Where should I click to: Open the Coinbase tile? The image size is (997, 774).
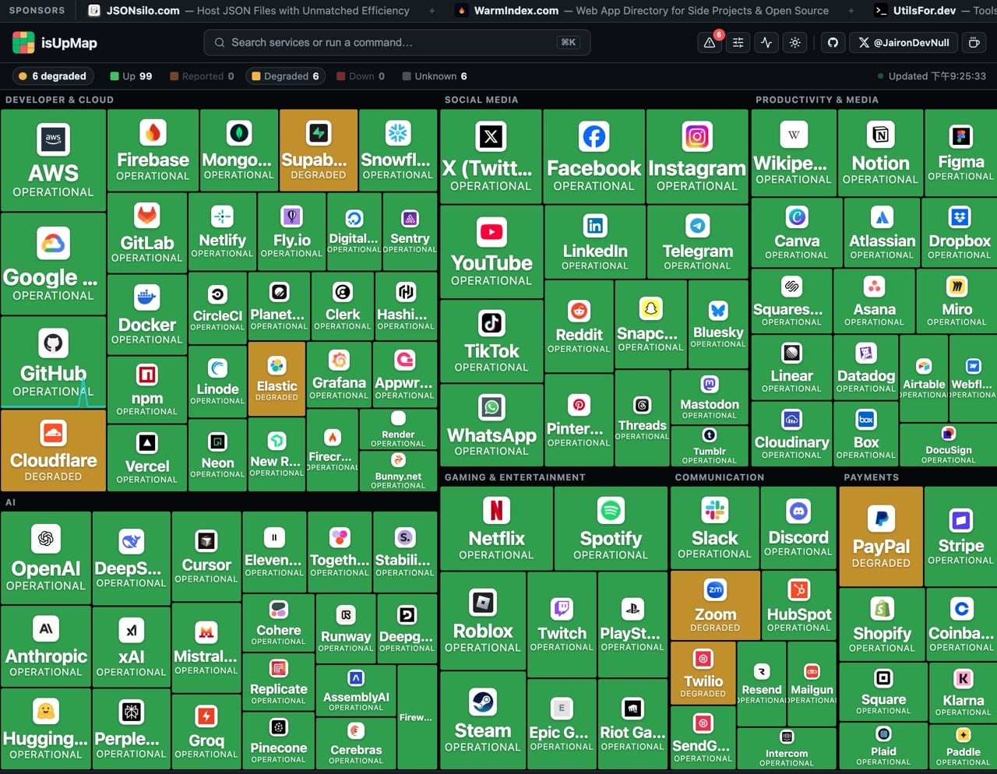961,625
